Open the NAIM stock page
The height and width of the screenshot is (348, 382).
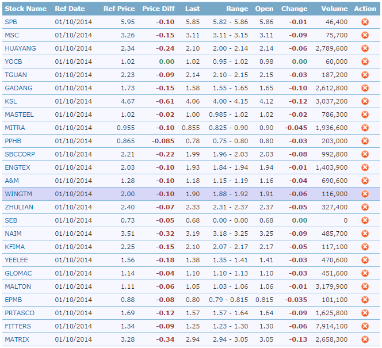click(x=13, y=234)
